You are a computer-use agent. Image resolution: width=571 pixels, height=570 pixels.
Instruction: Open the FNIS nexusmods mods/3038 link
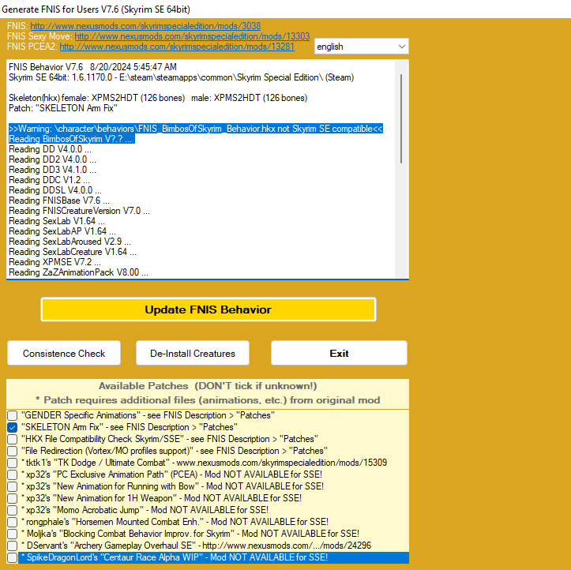145,26
